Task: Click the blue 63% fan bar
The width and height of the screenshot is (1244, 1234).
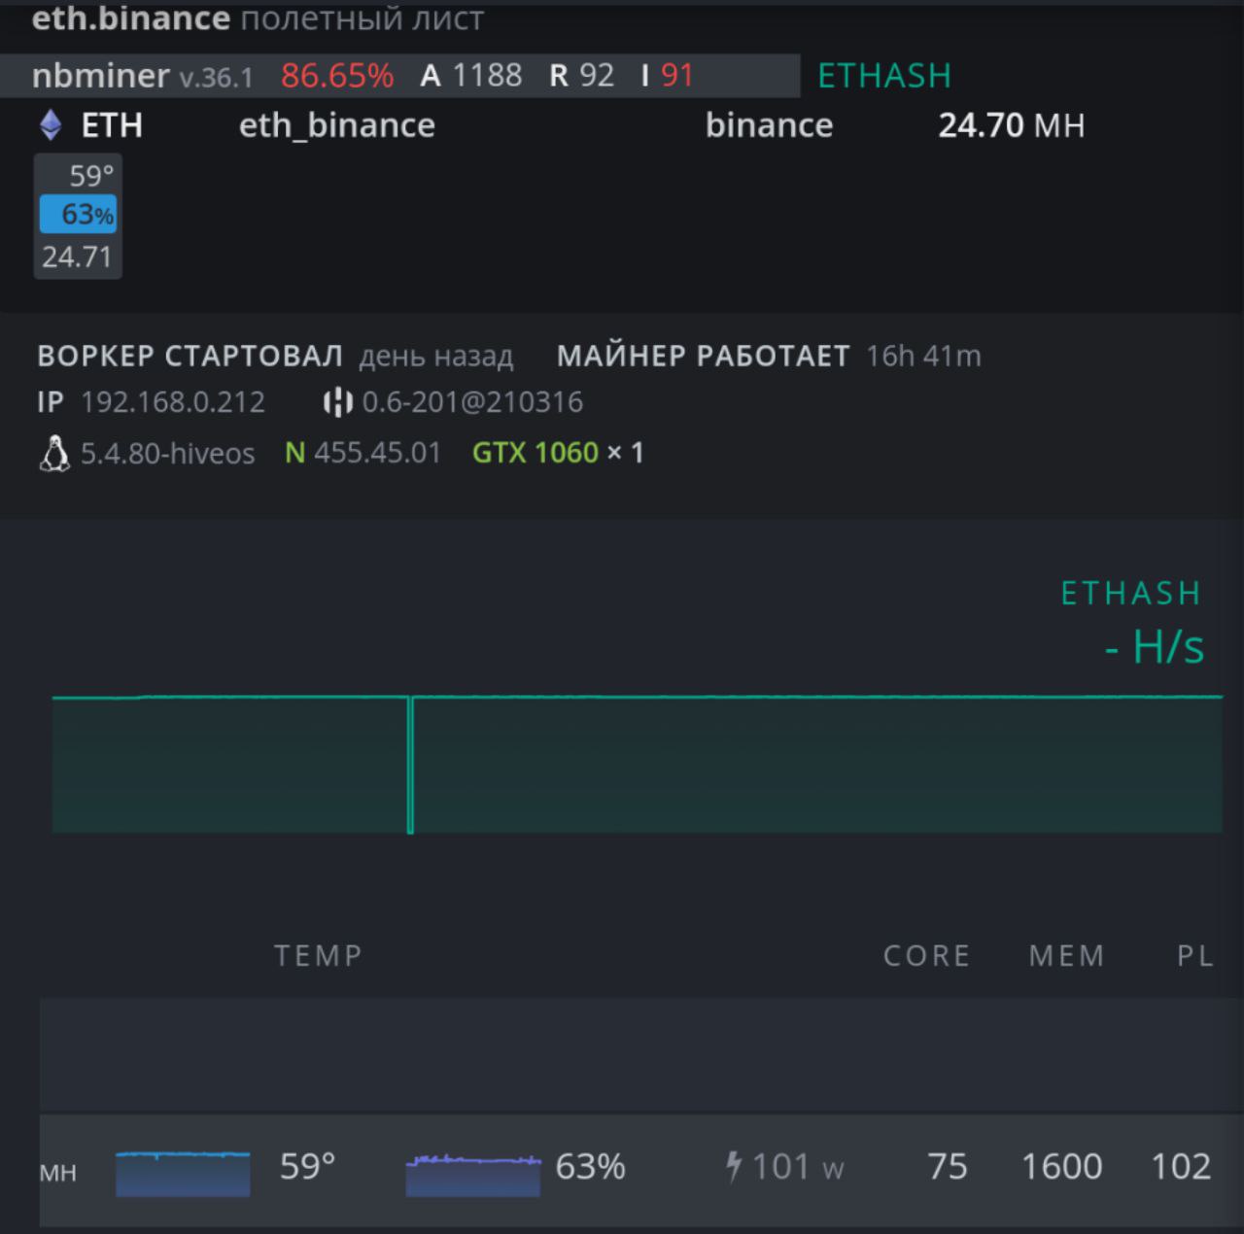Action: click(78, 215)
